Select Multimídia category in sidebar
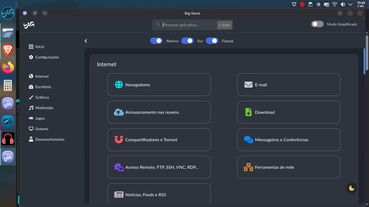This screenshot has width=369, height=207. tap(41, 108)
